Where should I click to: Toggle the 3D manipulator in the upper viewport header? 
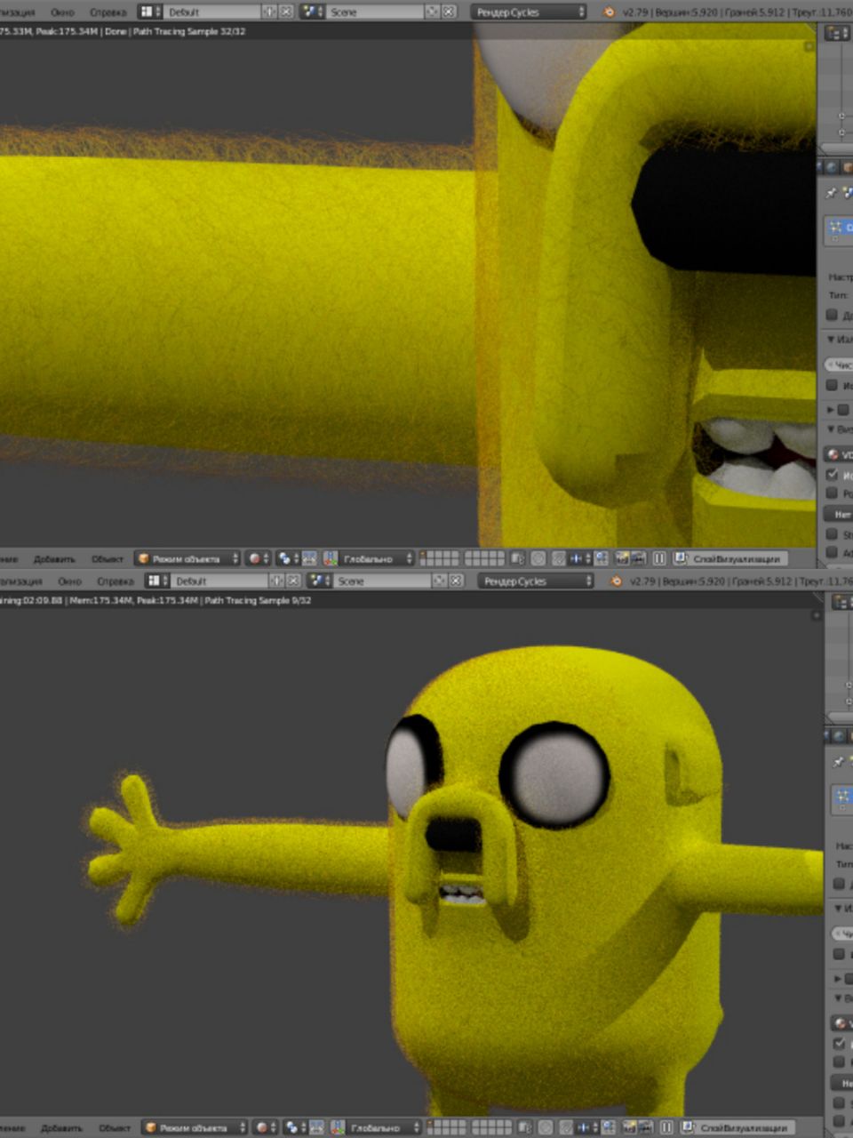309,558
